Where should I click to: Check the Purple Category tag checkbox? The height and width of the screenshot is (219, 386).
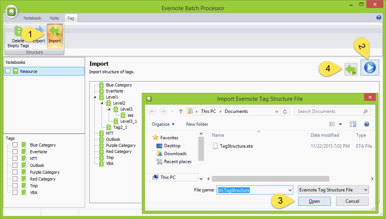(15, 172)
